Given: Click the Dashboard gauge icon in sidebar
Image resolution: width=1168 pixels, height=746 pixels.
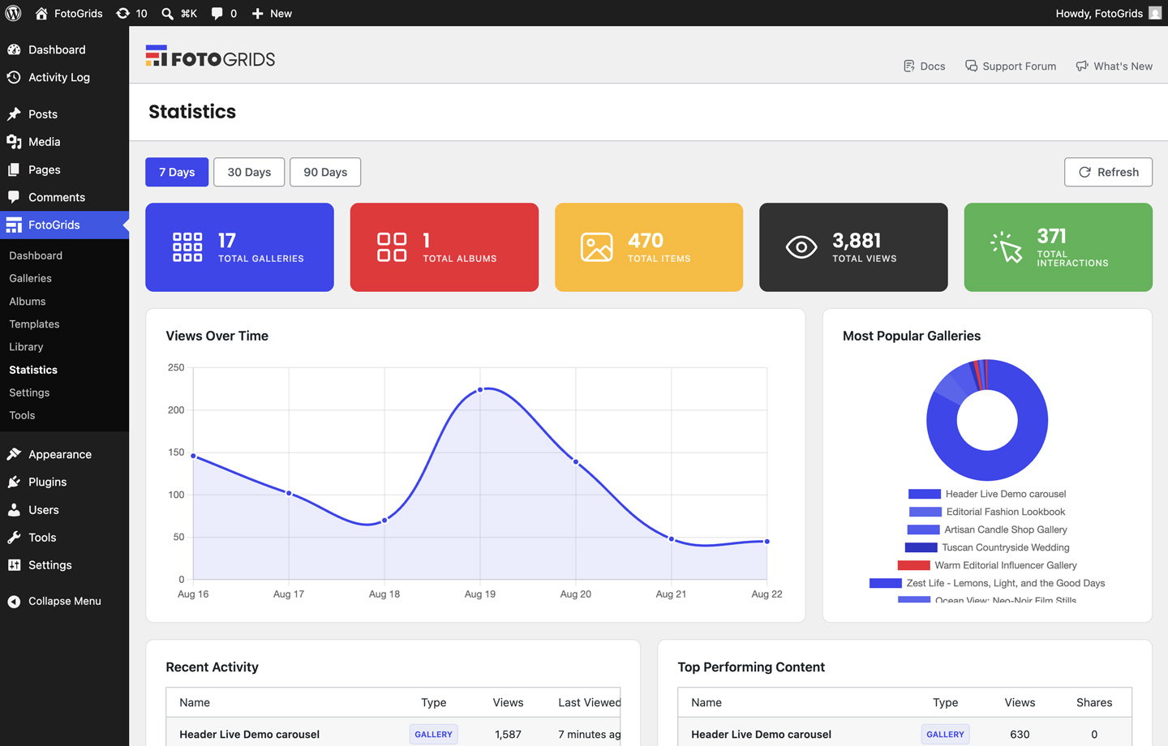Looking at the screenshot, I should point(14,49).
